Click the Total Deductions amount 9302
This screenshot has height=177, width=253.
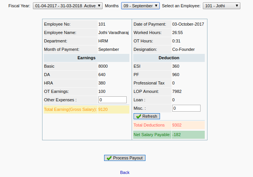(177, 125)
